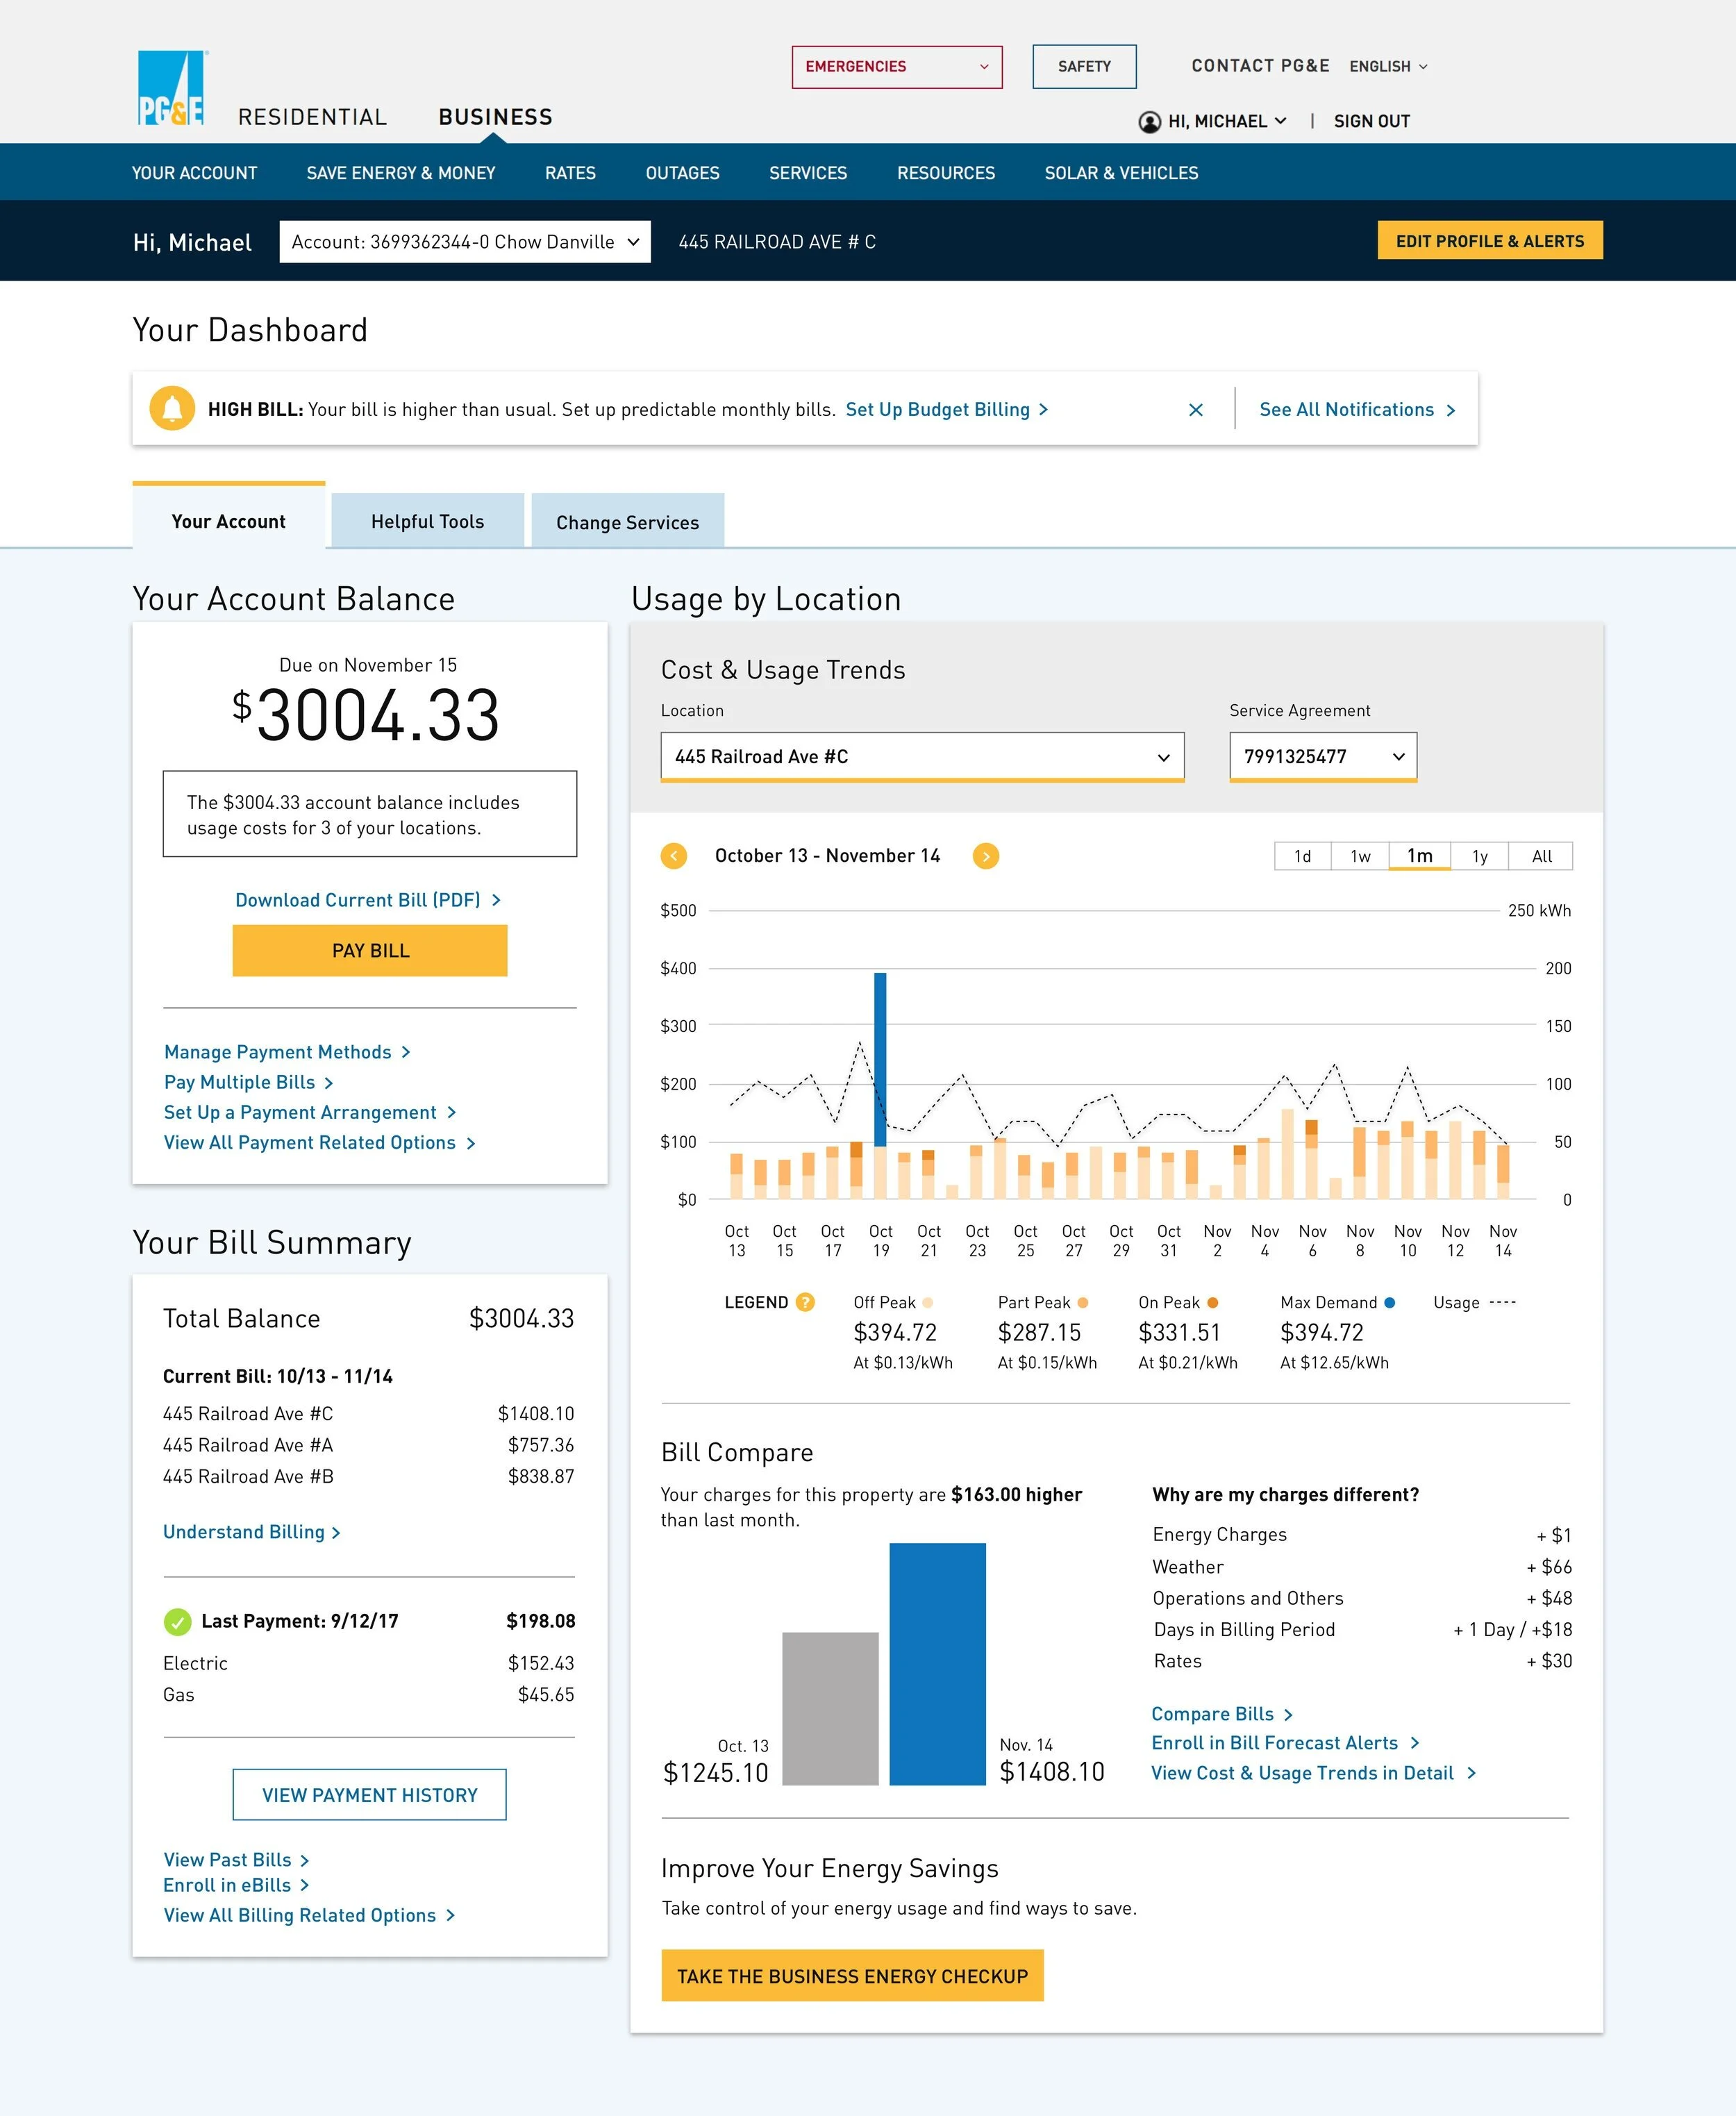This screenshot has width=1736, height=2116.
Task: Expand the Service Agreement 7991325477 dropdown
Action: (x=1322, y=757)
